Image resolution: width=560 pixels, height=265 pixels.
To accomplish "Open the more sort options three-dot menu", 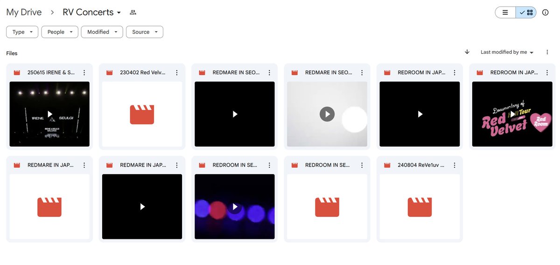I will coord(547,52).
